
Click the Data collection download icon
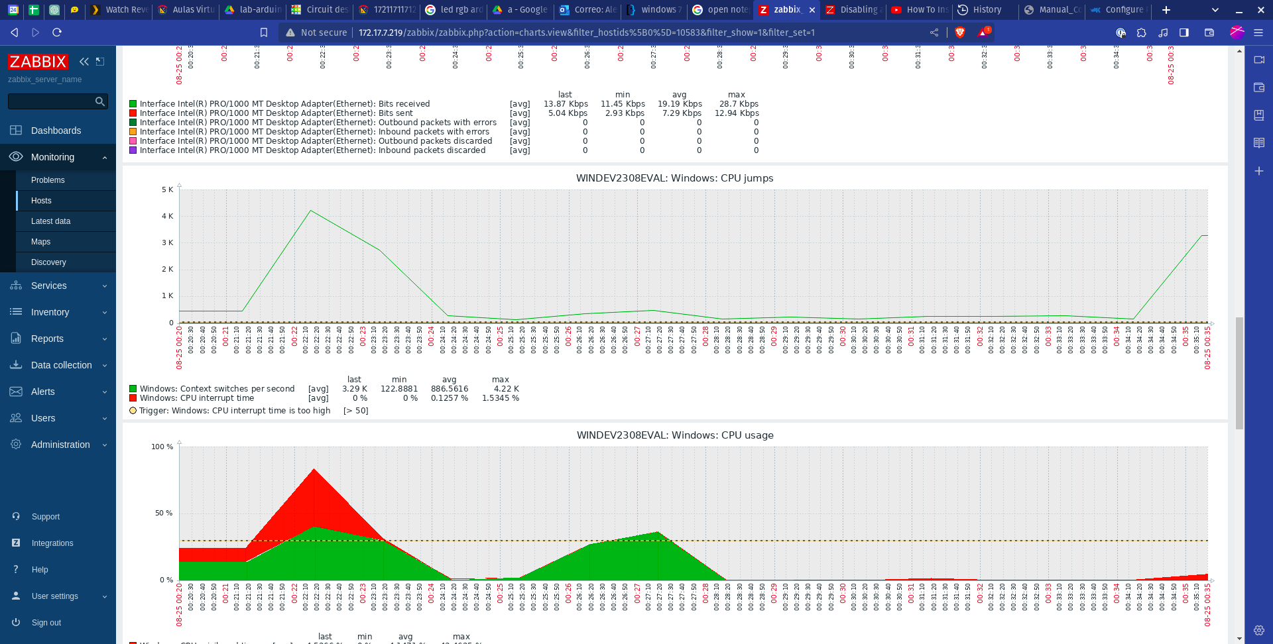click(x=16, y=365)
